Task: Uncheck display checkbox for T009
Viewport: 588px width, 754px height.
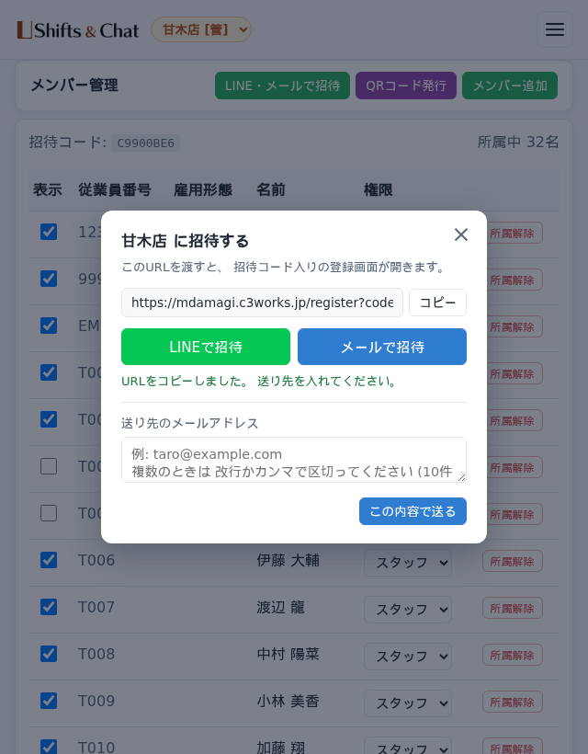Action: tap(49, 701)
